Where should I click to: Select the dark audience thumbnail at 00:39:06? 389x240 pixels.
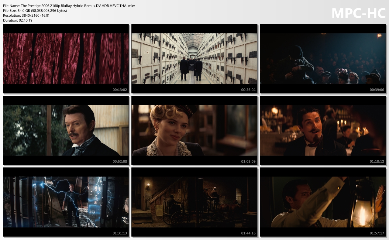coord(323,59)
